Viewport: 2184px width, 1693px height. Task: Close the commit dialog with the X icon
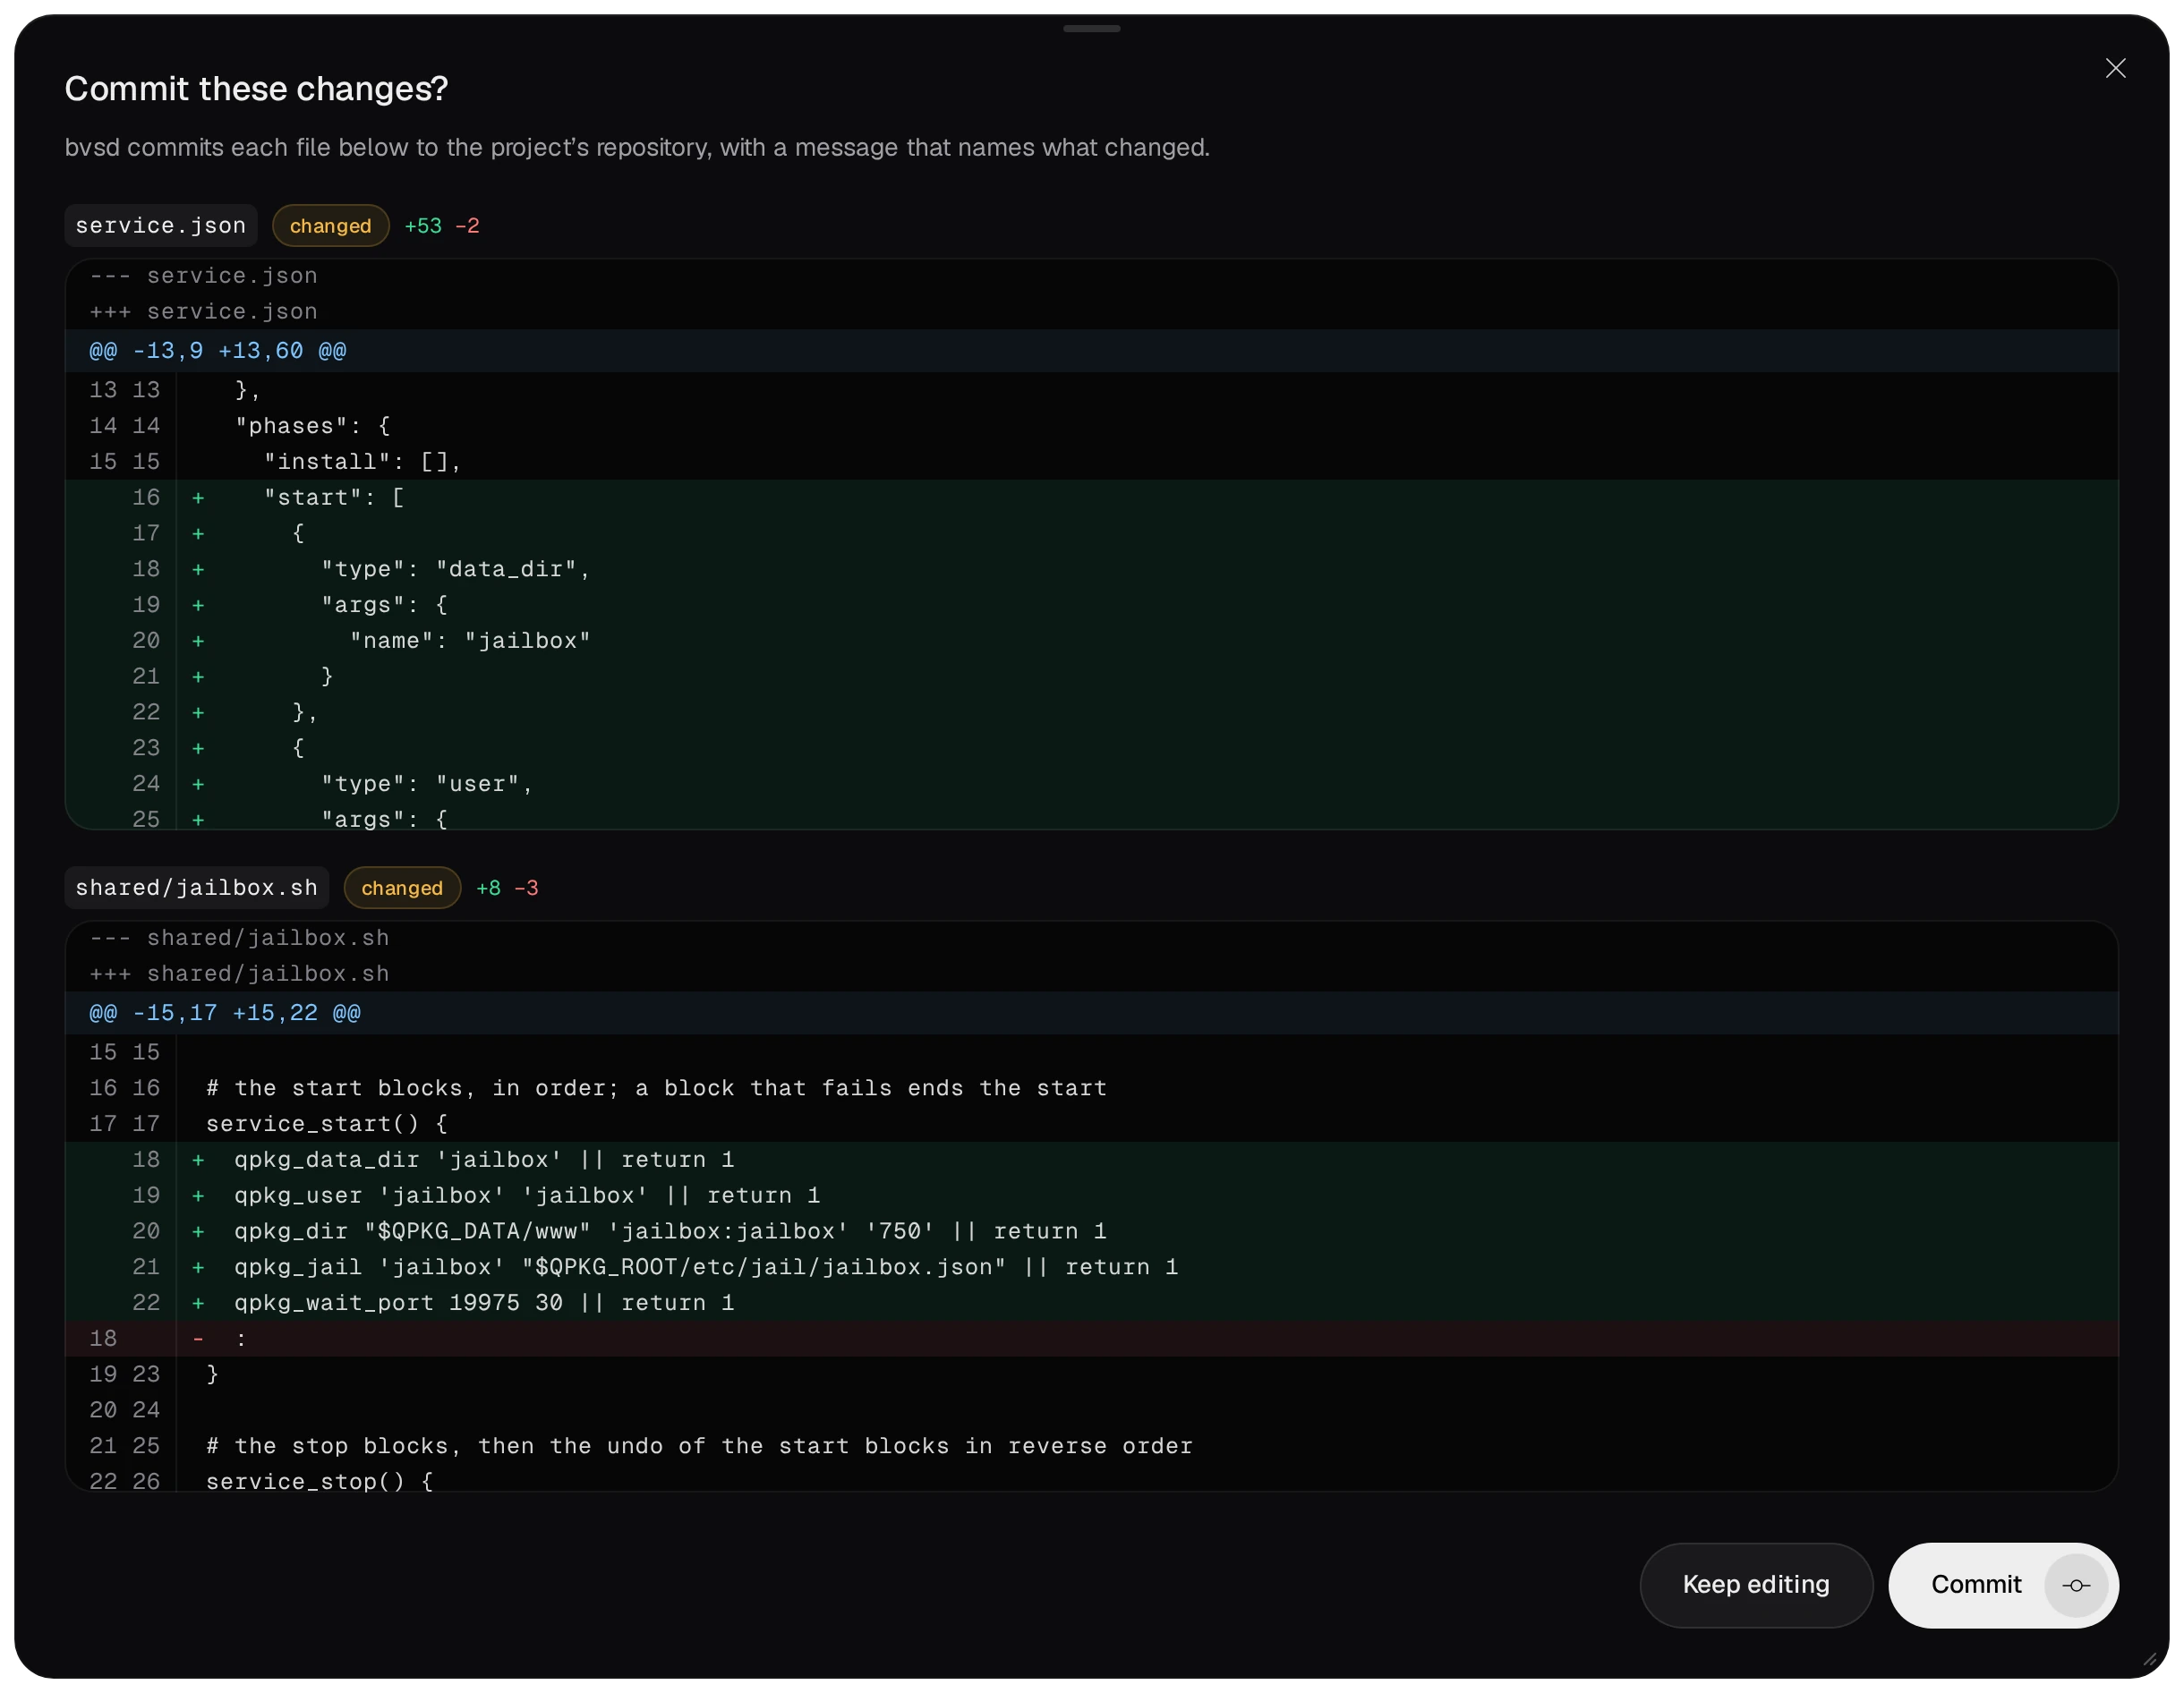(2115, 68)
